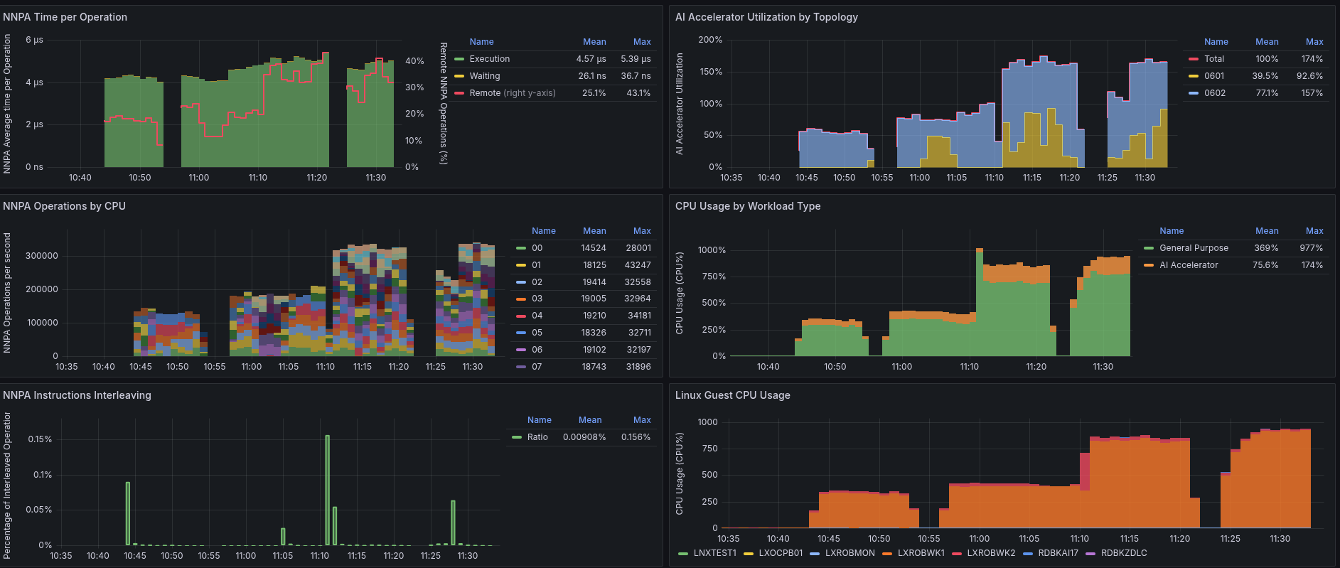Click the Ratio series legend marker
The image size is (1340, 568).
(x=517, y=437)
